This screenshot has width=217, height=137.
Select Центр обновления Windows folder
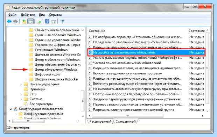pyautogui.click(x=56, y=70)
